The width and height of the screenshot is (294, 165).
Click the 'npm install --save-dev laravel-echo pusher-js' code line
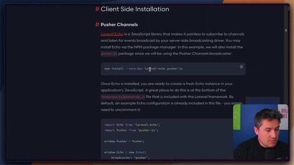point(143,69)
